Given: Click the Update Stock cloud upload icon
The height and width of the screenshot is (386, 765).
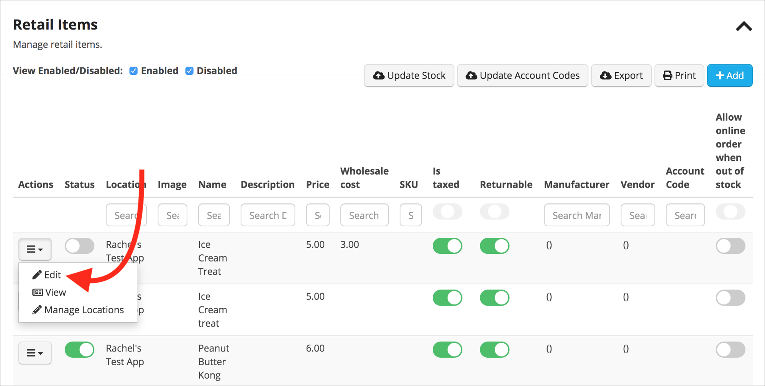Looking at the screenshot, I should coord(379,75).
